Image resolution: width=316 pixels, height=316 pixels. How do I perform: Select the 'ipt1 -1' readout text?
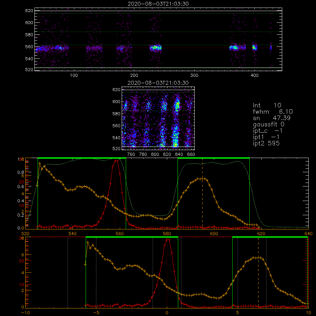click(x=266, y=137)
